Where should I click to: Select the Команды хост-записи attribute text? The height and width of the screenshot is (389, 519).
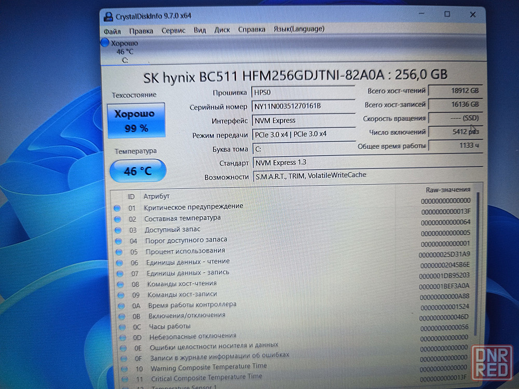coord(182,295)
